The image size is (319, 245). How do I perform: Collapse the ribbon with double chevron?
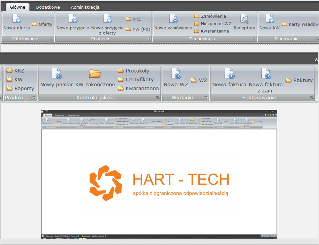[x=316, y=59]
